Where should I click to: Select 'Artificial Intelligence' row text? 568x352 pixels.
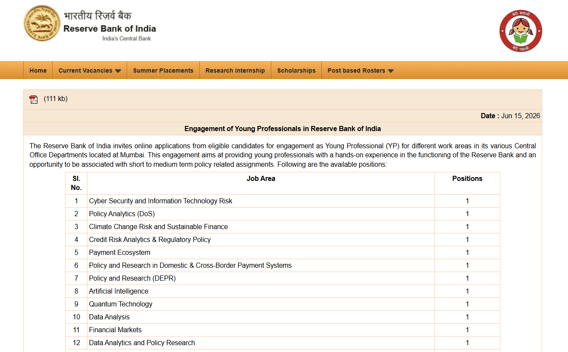pos(119,291)
